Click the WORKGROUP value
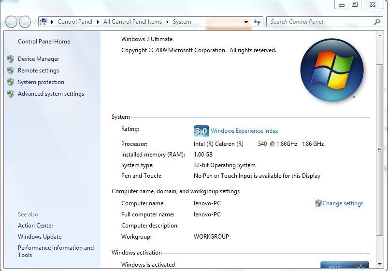 (211, 237)
